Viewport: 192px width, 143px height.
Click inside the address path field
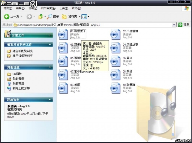pos(95,25)
